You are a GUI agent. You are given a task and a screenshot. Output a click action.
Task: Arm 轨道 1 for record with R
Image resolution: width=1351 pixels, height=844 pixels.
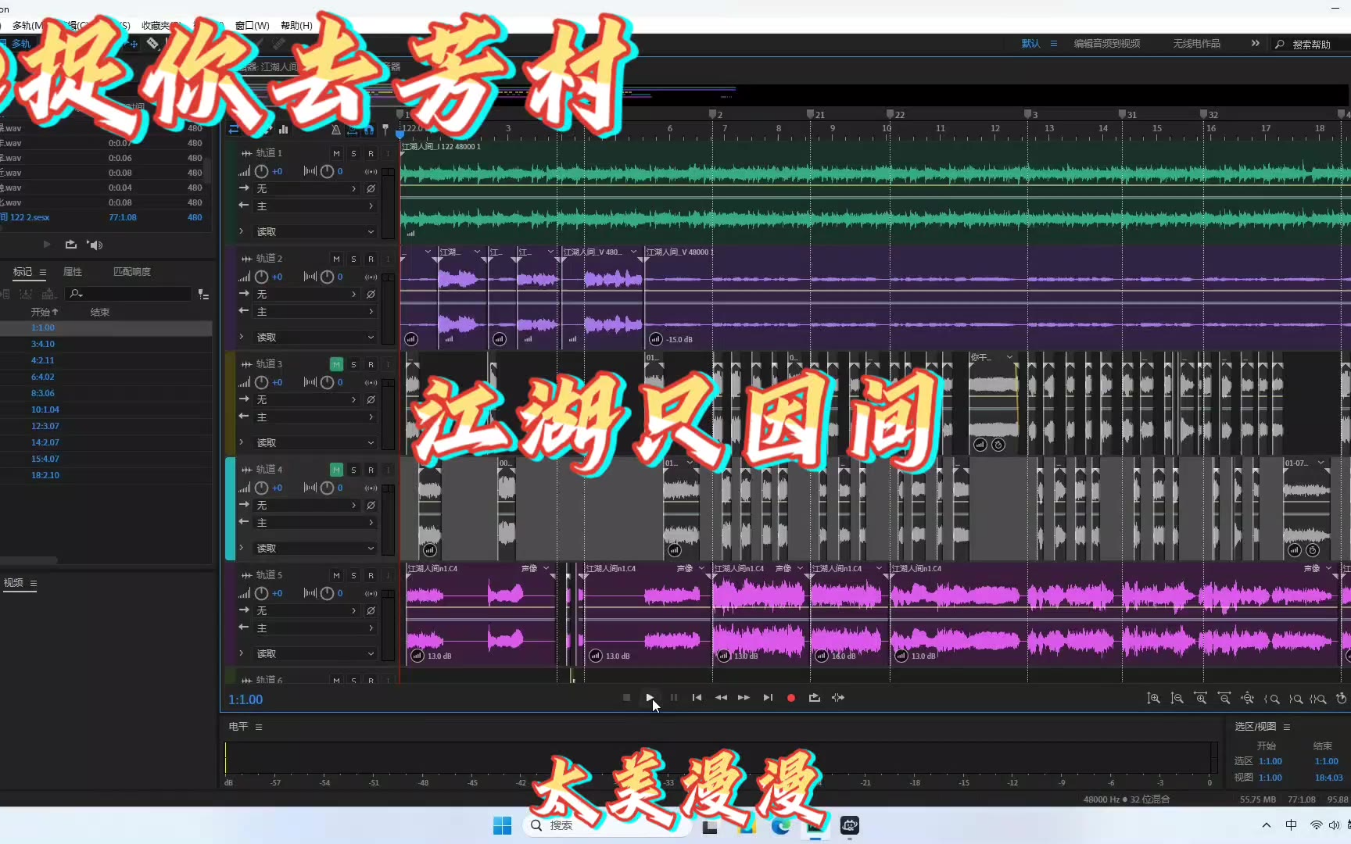[x=371, y=153]
